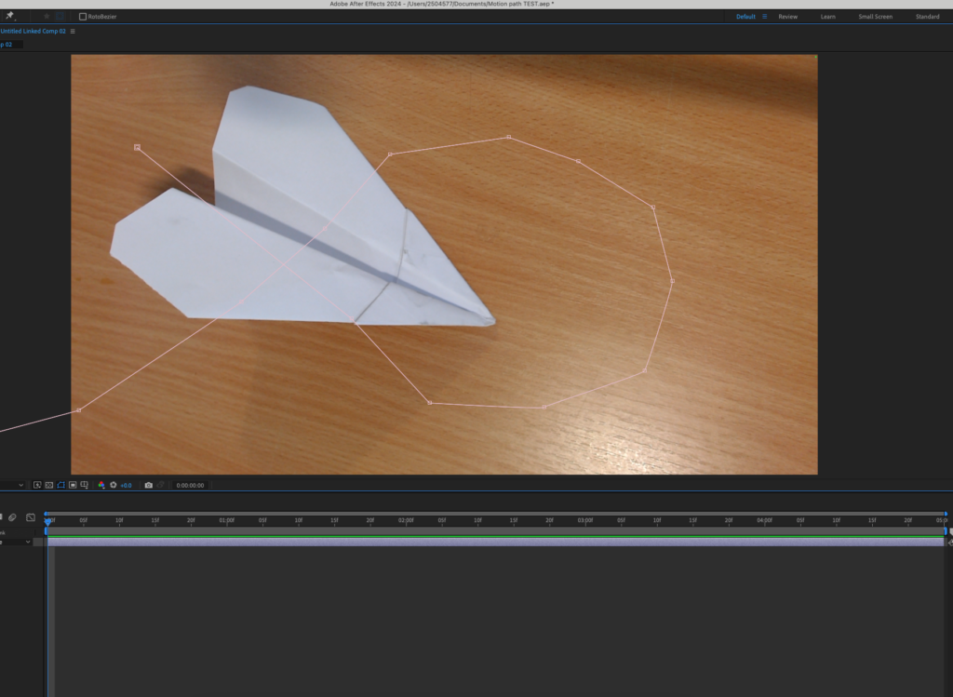
Task: Switch to the Review workspace
Action: point(787,17)
